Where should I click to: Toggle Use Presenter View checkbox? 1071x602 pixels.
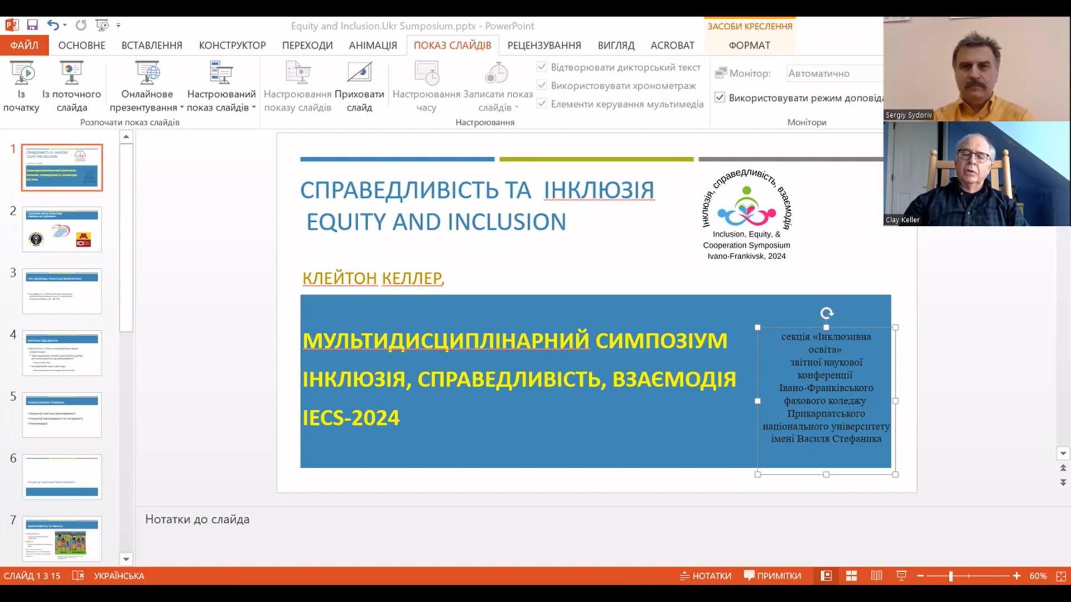(x=720, y=98)
